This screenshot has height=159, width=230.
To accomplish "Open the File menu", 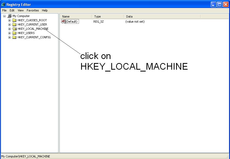I will [4, 10].
